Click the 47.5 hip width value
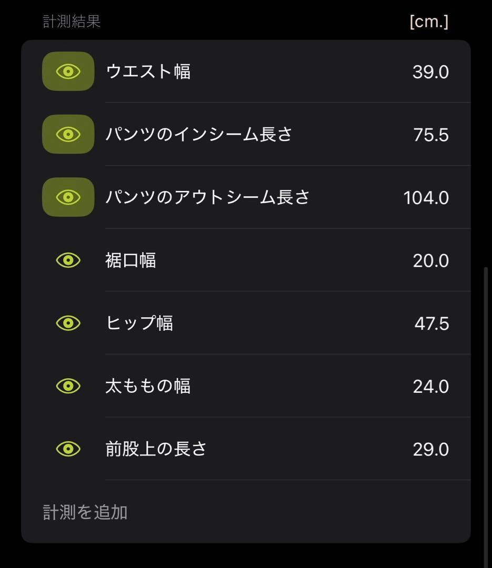 click(431, 323)
